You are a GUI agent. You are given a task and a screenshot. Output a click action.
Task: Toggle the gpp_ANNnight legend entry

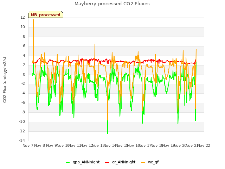(83, 162)
